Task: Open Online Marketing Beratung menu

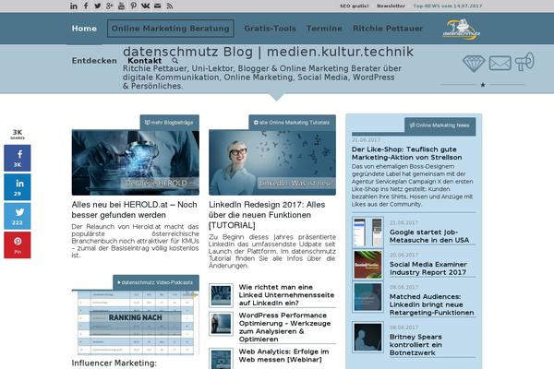Action: (x=170, y=29)
